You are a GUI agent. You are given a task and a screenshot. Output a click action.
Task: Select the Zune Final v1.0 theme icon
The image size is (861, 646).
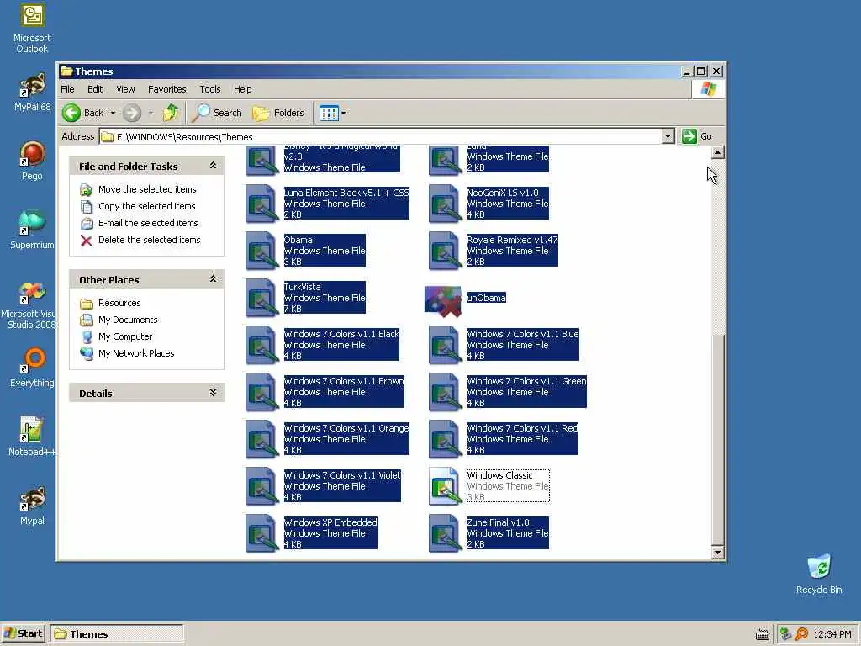click(x=444, y=533)
